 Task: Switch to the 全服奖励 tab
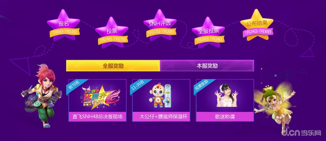pos(113,66)
